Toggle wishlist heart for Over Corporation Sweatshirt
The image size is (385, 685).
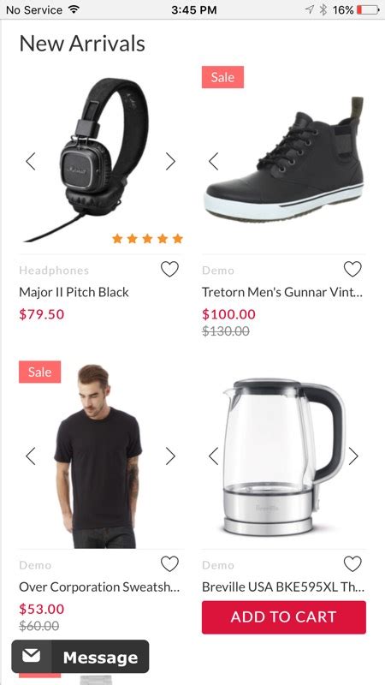169,564
